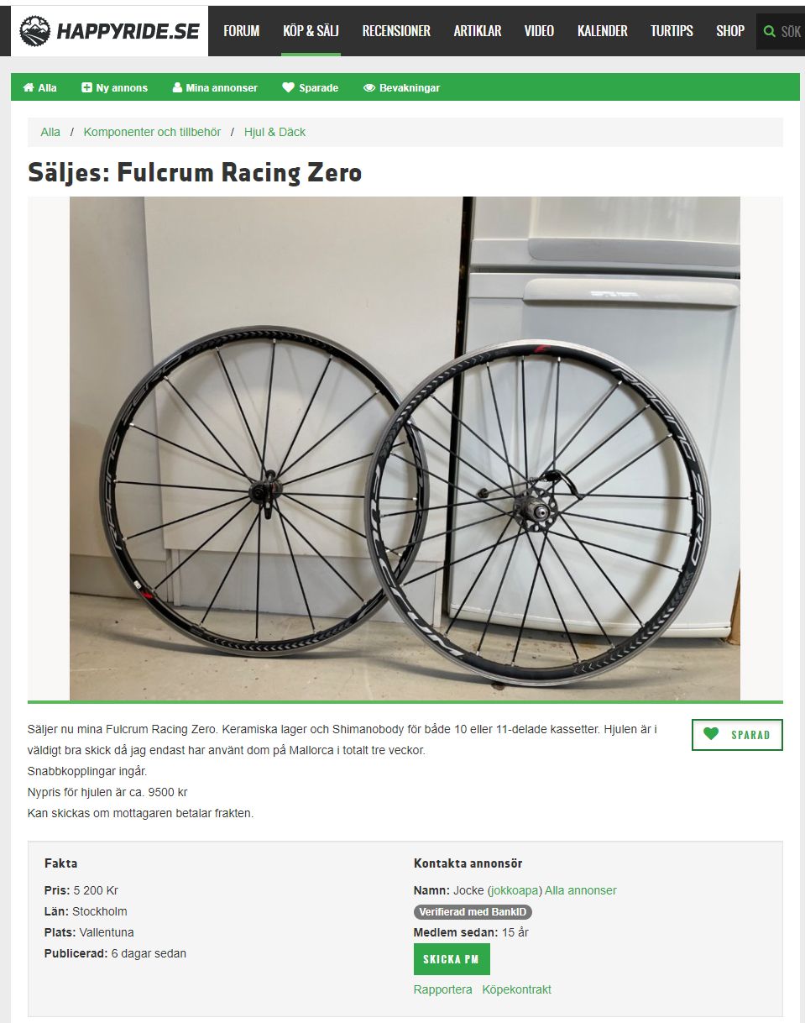Viewport: 805px width, 1023px height.
Task: Switch to the ARTIKLAR tab
Action: click(477, 30)
